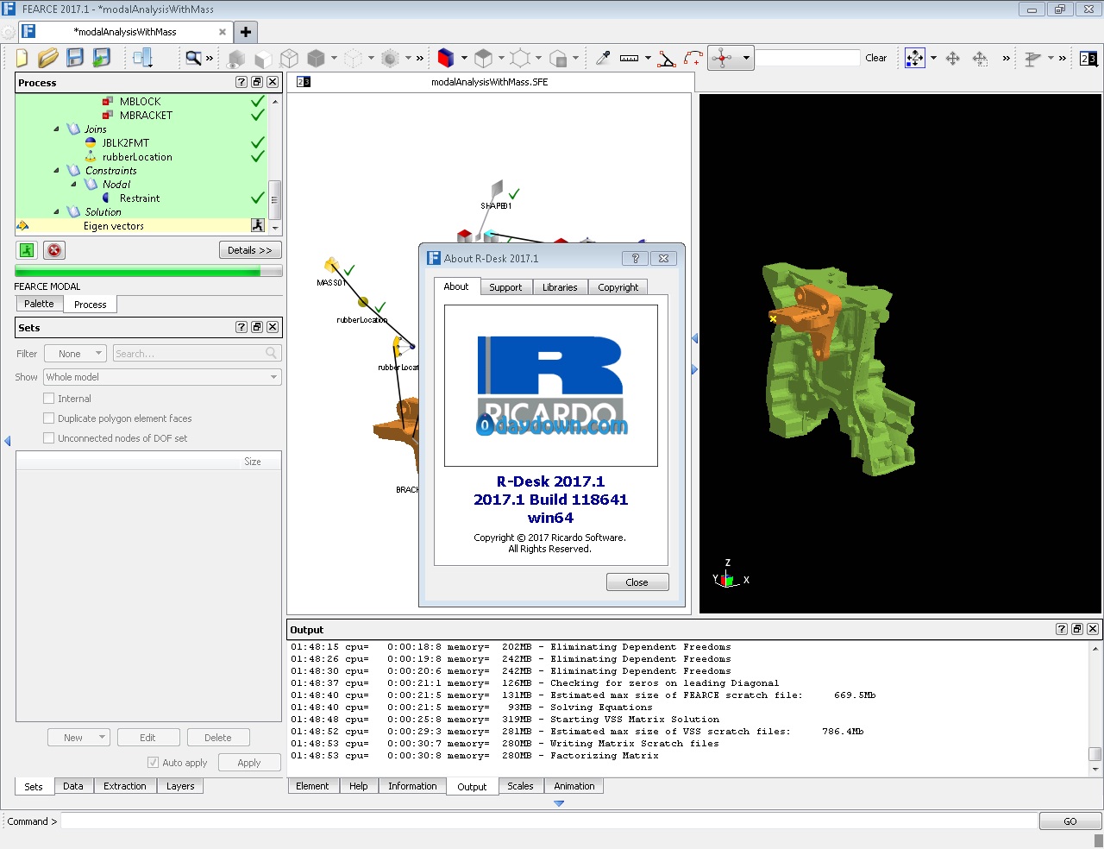The image size is (1104, 849).
Task: Switch to the Libraries tab
Action: tap(560, 287)
